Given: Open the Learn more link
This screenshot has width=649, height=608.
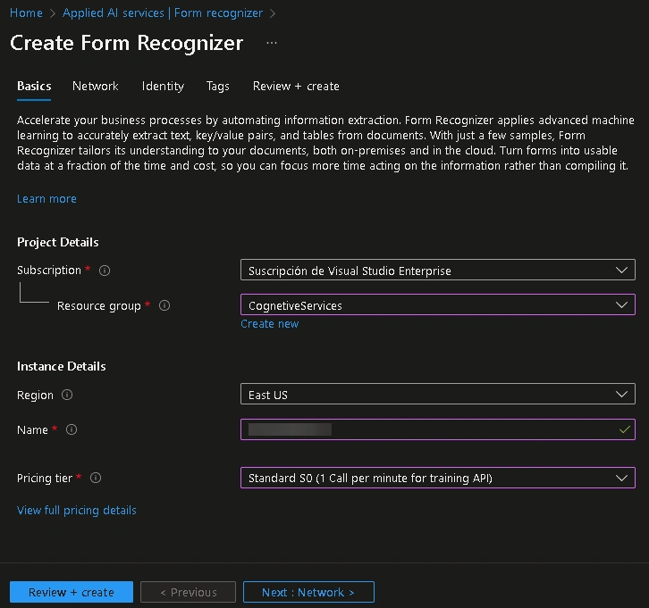Looking at the screenshot, I should point(46,199).
